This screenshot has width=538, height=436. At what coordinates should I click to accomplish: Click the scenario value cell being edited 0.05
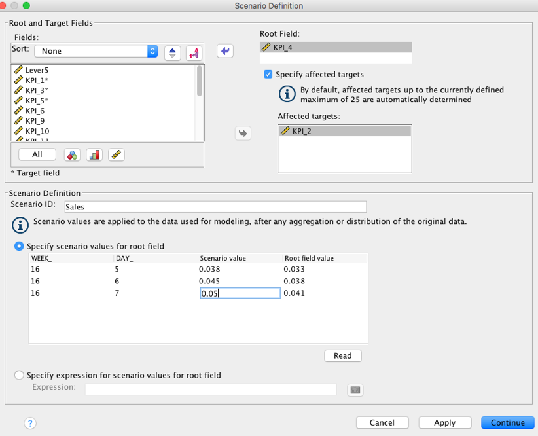[x=240, y=293]
